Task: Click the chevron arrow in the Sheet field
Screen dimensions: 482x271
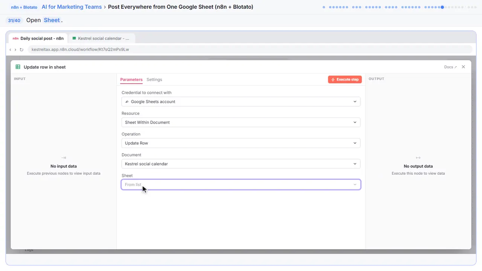Action: [x=355, y=184]
